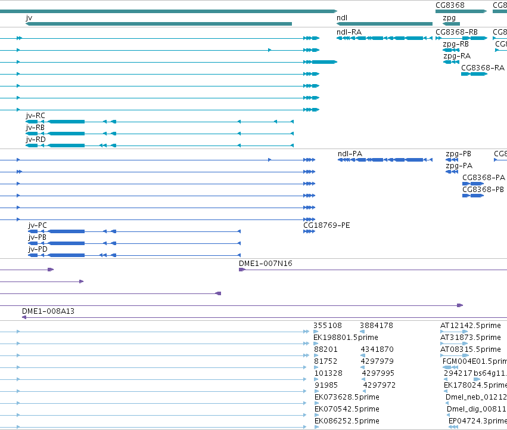Select the AT31873.5prime label
This screenshot has width=507, height=430.
(x=471, y=338)
